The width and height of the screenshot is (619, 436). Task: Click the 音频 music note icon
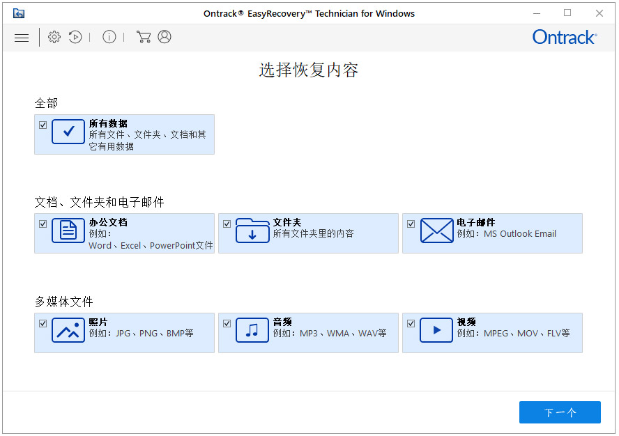click(x=252, y=330)
